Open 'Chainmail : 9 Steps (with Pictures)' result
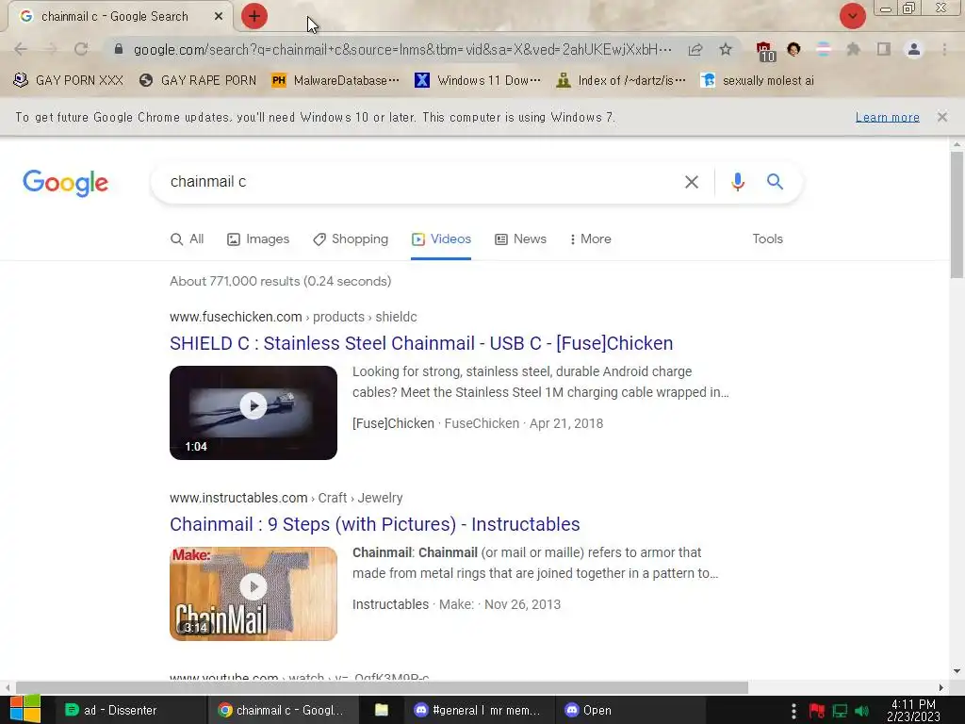965x724 pixels. point(375,524)
